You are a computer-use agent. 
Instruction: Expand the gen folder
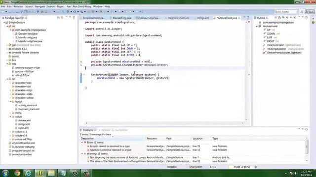click(x=7, y=45)
